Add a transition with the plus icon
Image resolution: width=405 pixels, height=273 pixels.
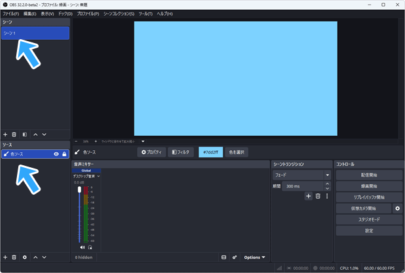pos(308,196)
